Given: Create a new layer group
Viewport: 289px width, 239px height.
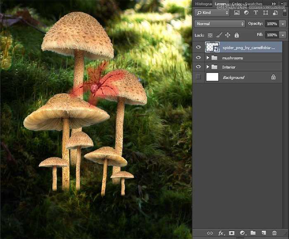Looking at the screenshot, I should click(253, 233).
